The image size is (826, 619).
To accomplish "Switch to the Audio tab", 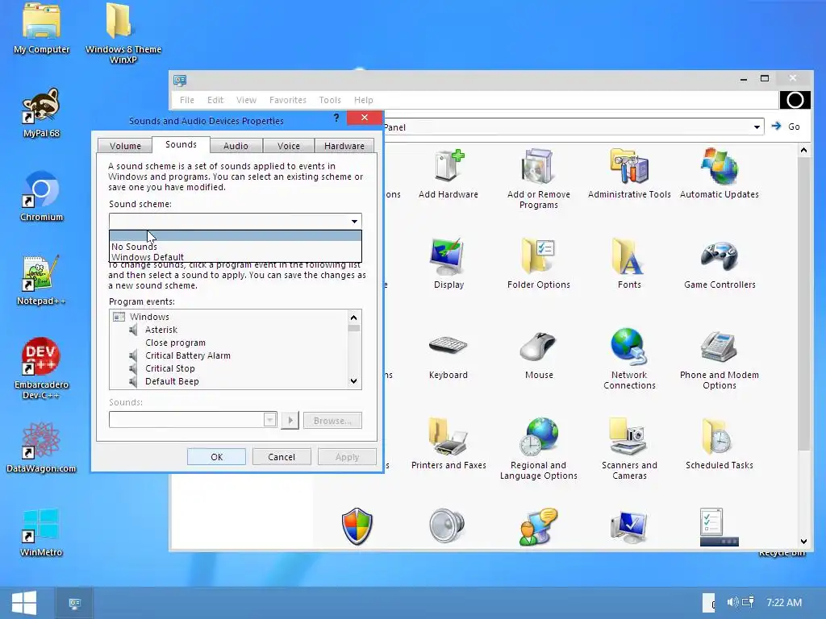I will (x=236, y=146).
